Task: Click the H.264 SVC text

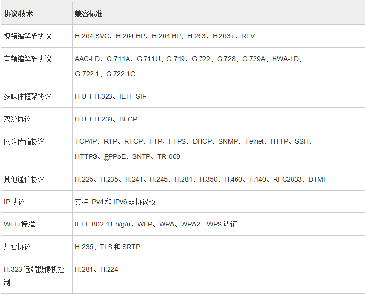Action: (x=92, y=36)
